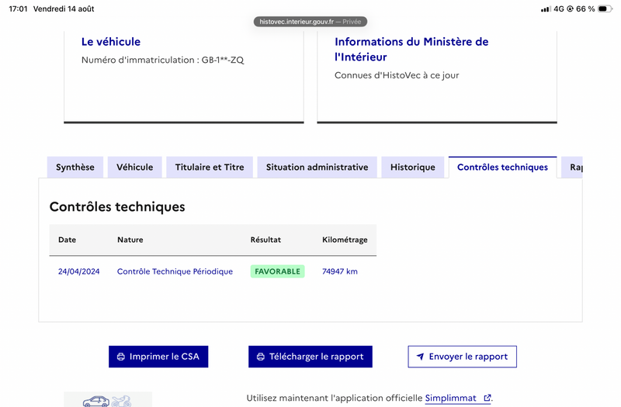The width and height of the screenshot is (621, 407).
Task: Open the partially hidden tab after Contrôles techniques
Action: click(573, 167)
